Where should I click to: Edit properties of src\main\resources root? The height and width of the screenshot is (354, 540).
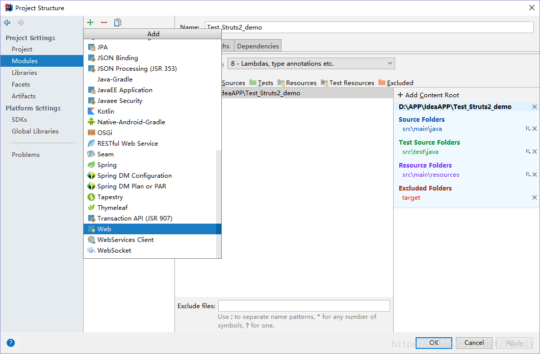point(528,174)
